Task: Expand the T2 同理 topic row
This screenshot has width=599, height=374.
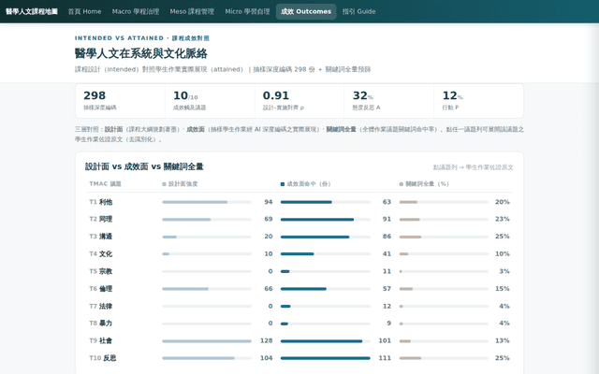Action: point(299,219)
